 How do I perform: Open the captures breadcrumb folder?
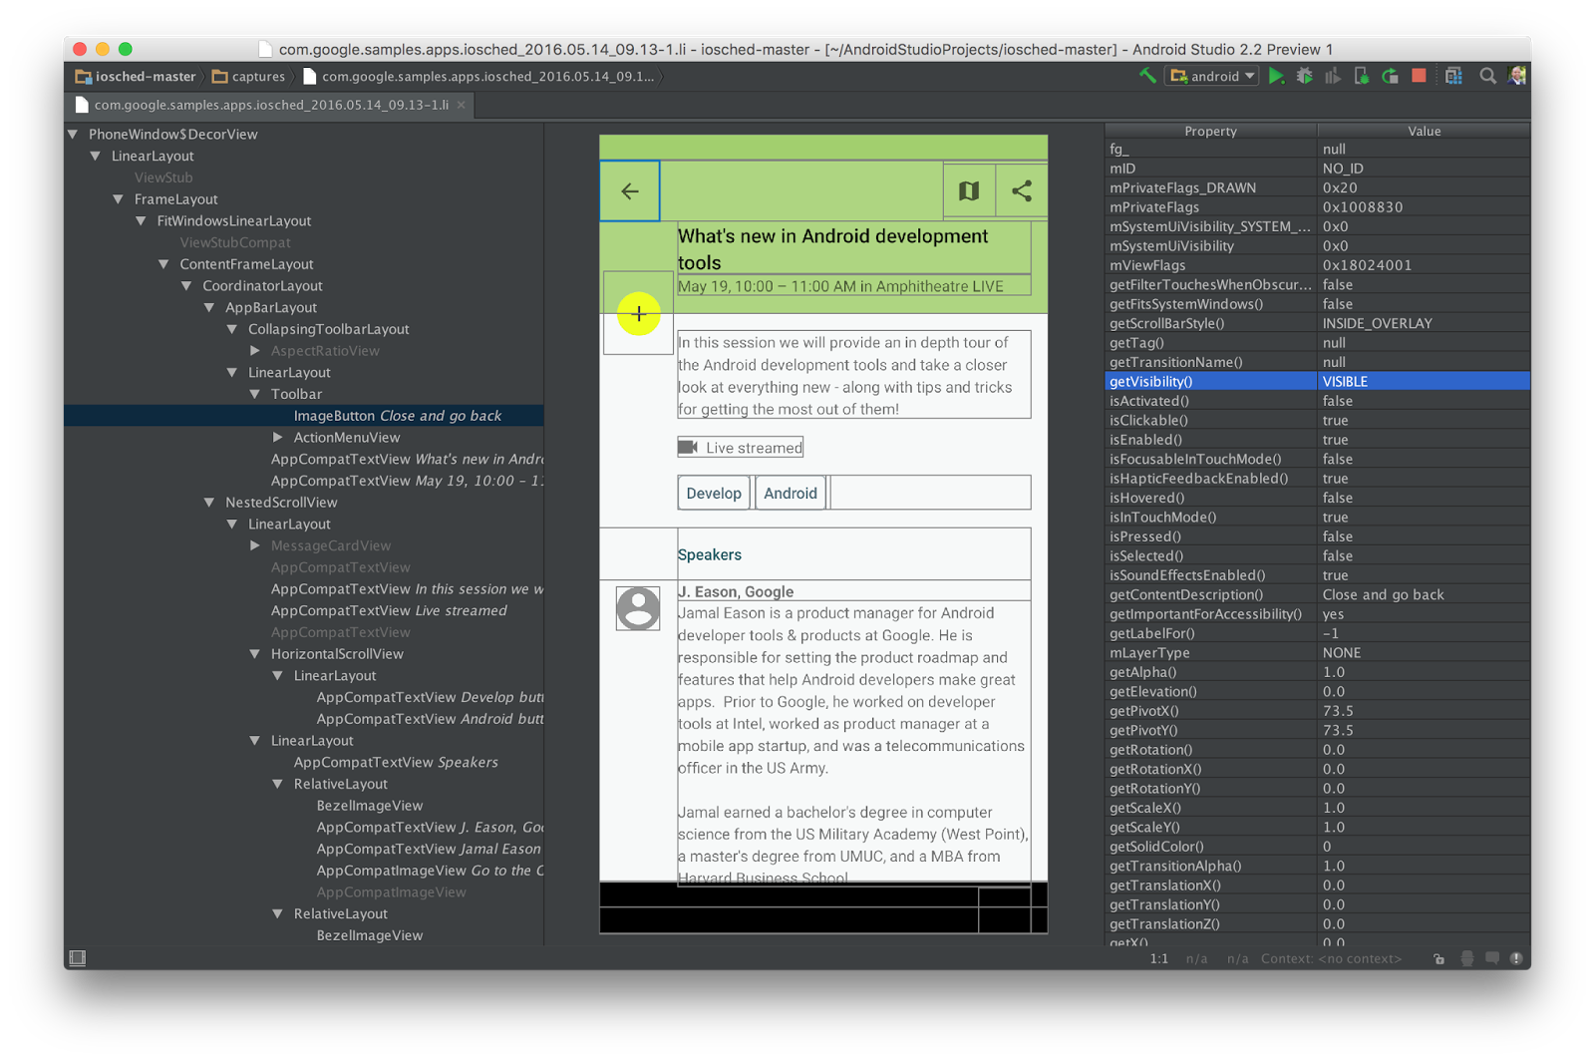(x=248, y=76)
